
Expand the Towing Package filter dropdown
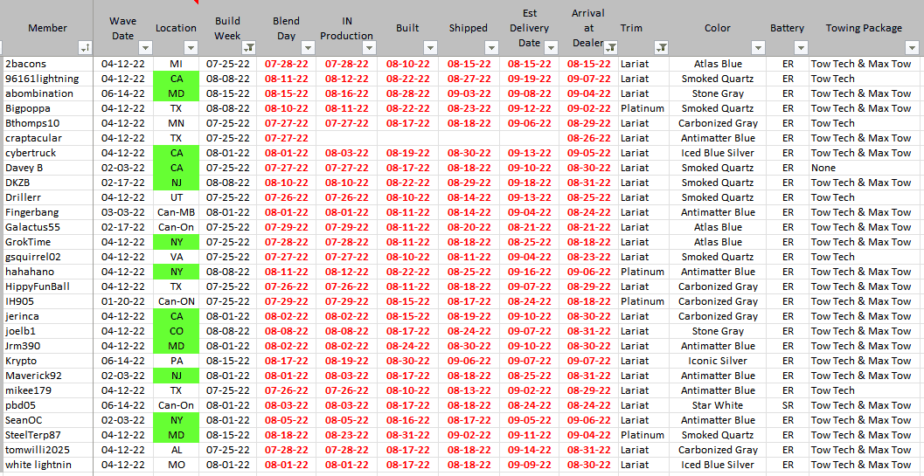click(912, 47)
